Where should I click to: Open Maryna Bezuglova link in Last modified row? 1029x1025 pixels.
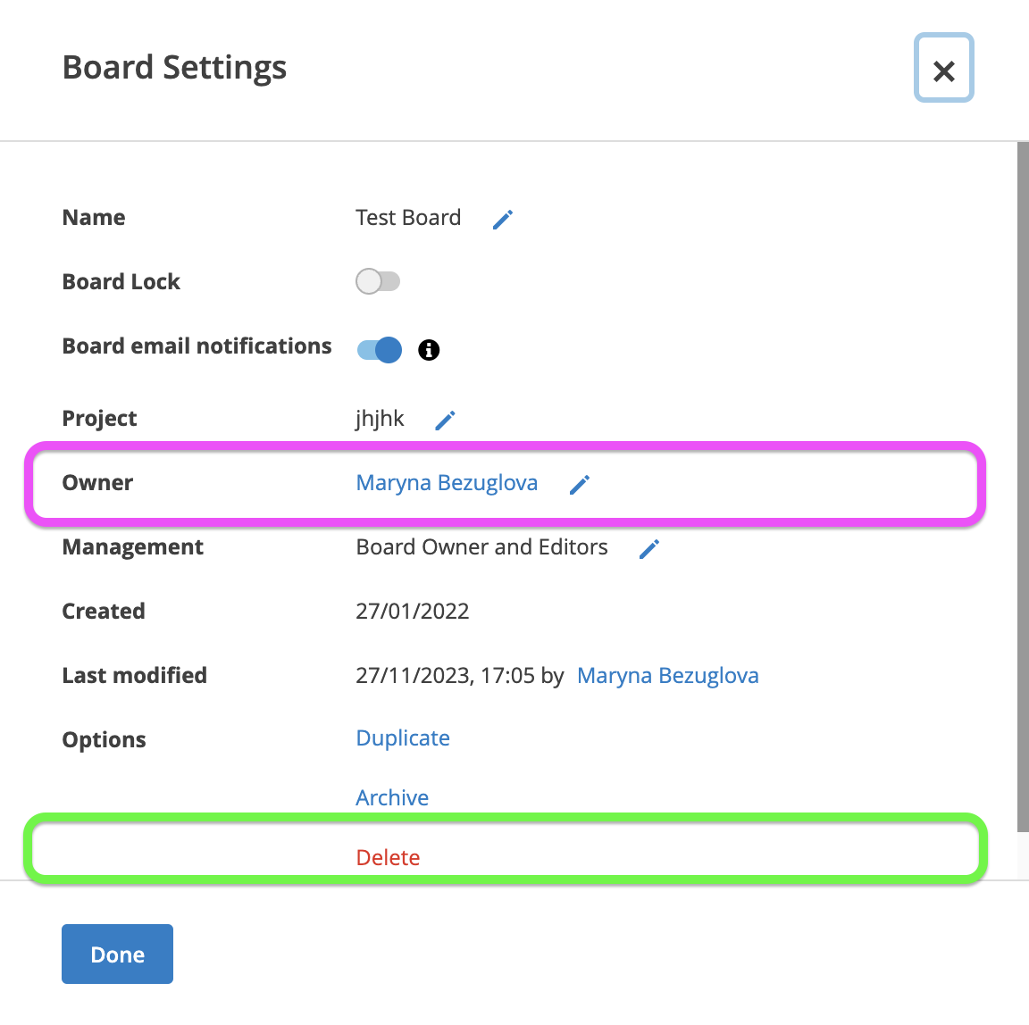(667, 676)
